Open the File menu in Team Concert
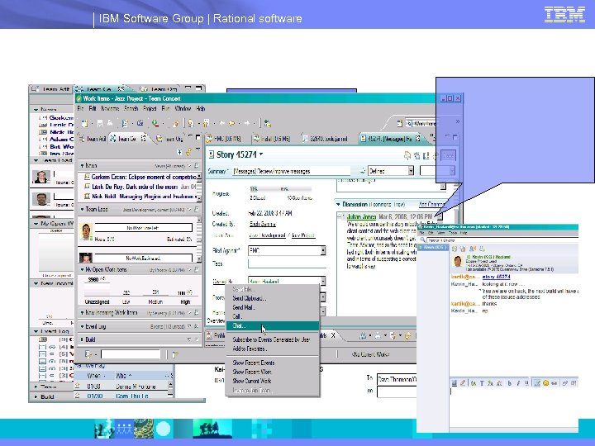Image resolution: width=595 pixels, height=446 pixels. (80, 108)
